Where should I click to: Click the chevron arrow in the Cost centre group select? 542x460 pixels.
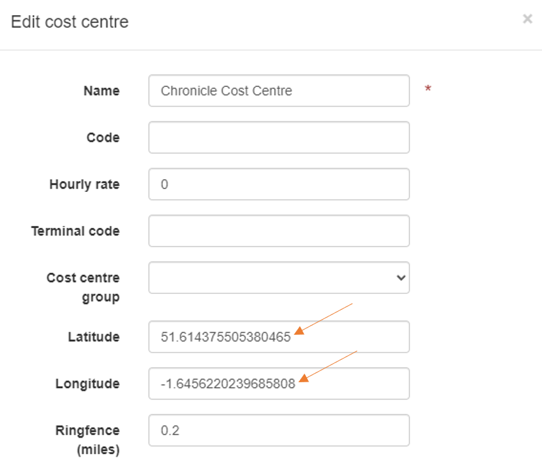point(401,277)
